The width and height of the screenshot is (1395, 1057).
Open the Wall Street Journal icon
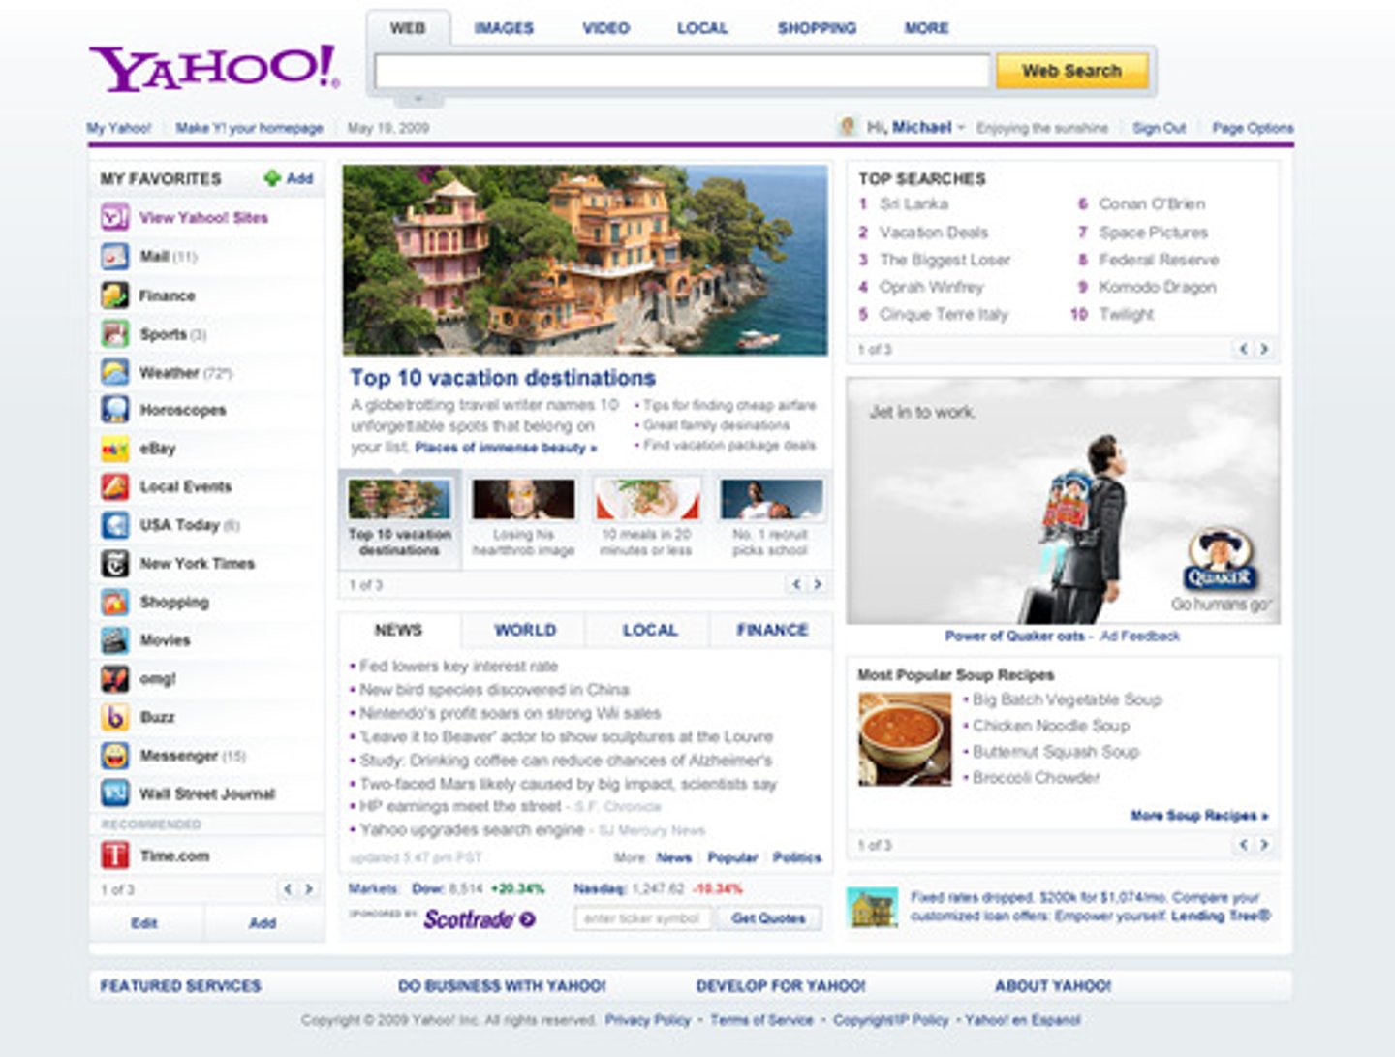pyautogui.click(x=115, y=793)
